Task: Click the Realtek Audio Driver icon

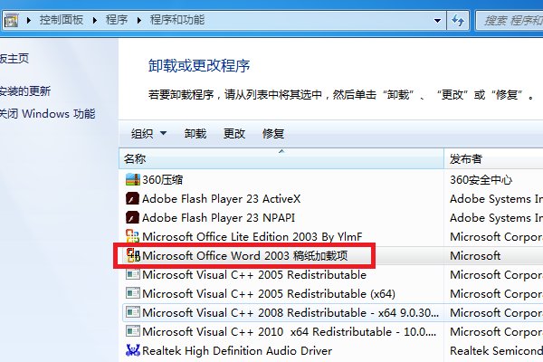Action: pyautogui.click(x=133, y=350)
